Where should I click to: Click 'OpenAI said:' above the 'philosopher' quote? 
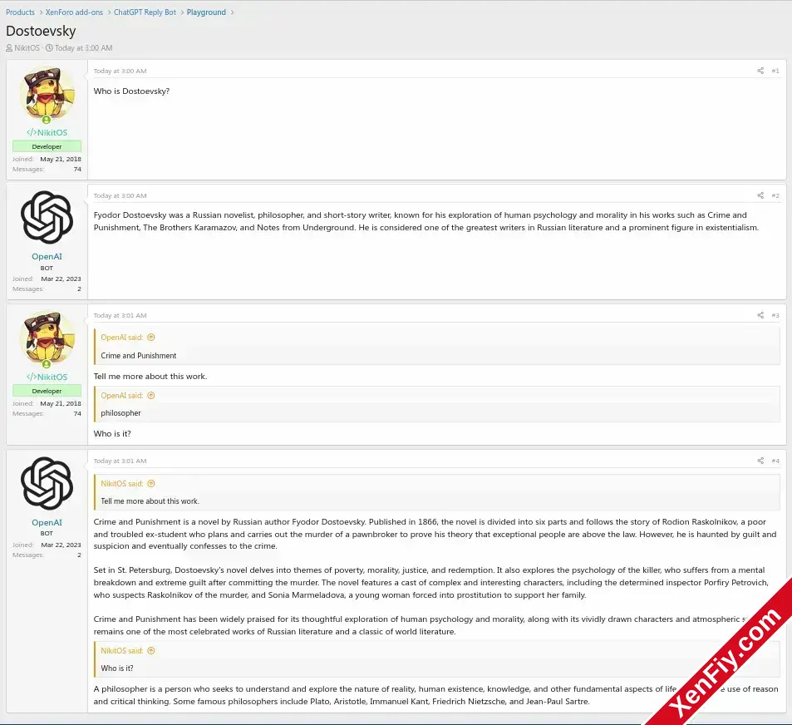pos(121,396)
